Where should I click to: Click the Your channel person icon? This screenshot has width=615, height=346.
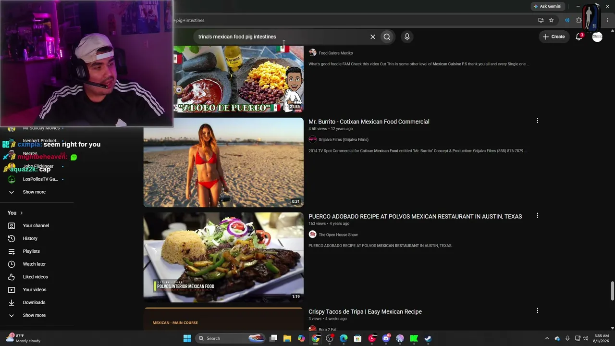click(12, 225)
